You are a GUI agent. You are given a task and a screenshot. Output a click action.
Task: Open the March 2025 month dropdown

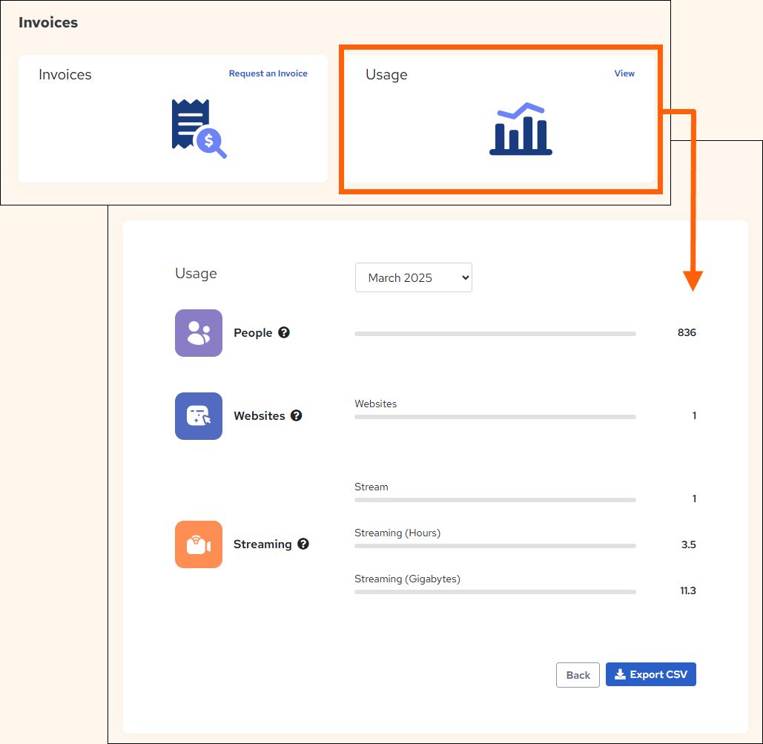click(x=413, y=278)
